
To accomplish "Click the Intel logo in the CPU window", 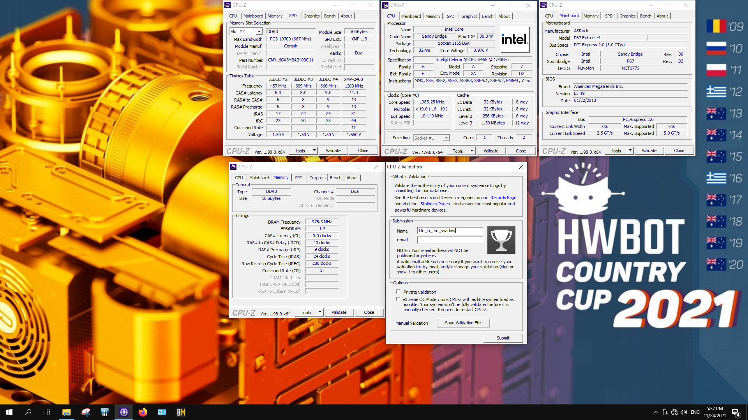I will click(x=515, y=40).
